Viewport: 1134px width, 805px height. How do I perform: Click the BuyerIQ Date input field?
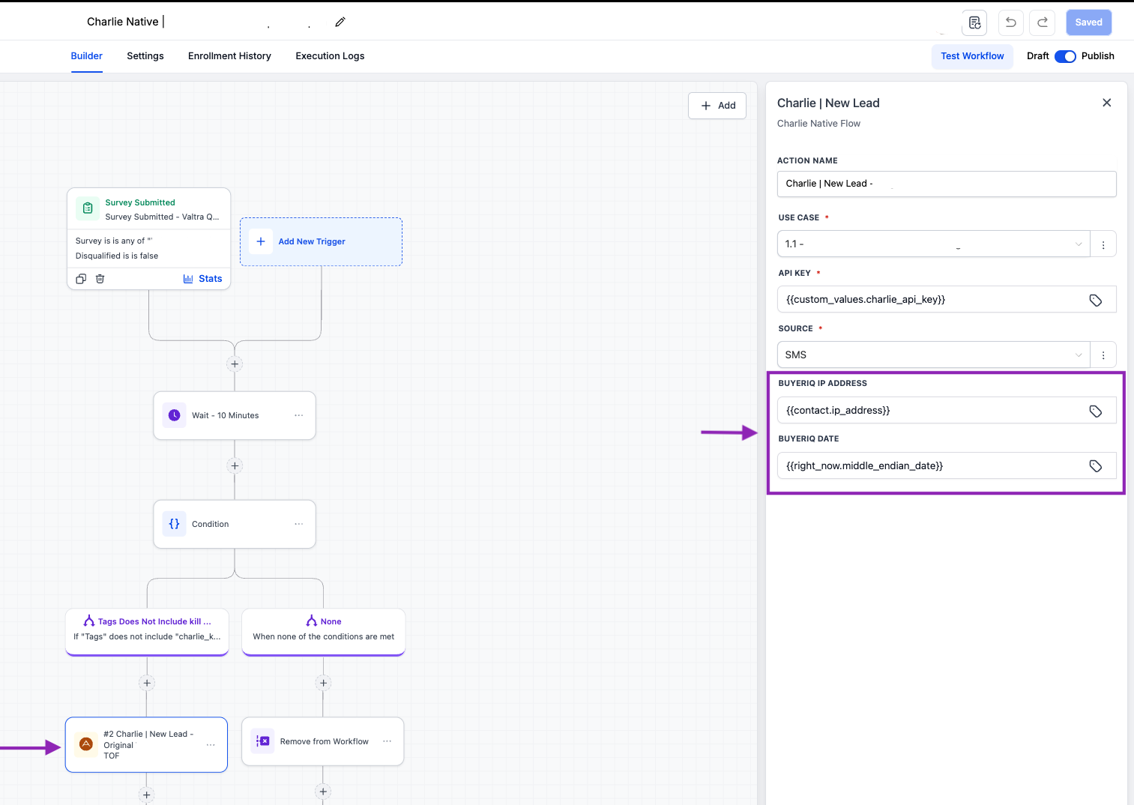(947, 466)
